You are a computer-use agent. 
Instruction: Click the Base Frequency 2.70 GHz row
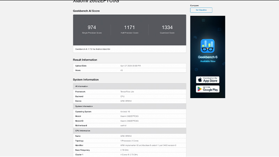(x=129, y=150)
